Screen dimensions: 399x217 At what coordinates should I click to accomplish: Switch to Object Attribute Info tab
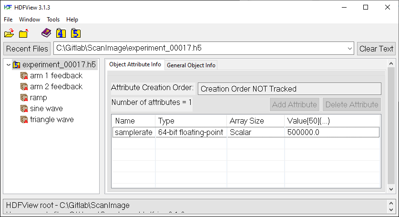pyautogui.click(x=135, y=64)
